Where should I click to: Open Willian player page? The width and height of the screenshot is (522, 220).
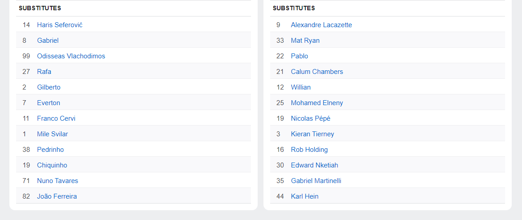point(301,87)
